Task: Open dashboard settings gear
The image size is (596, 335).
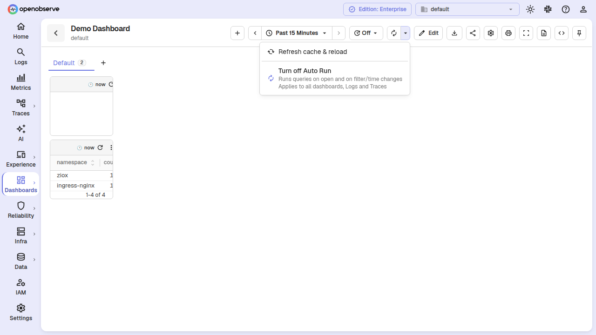Action: [490, 33]
